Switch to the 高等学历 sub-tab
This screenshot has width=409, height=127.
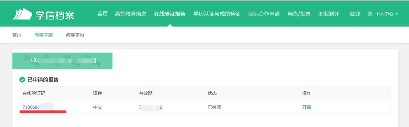[75, 35]
